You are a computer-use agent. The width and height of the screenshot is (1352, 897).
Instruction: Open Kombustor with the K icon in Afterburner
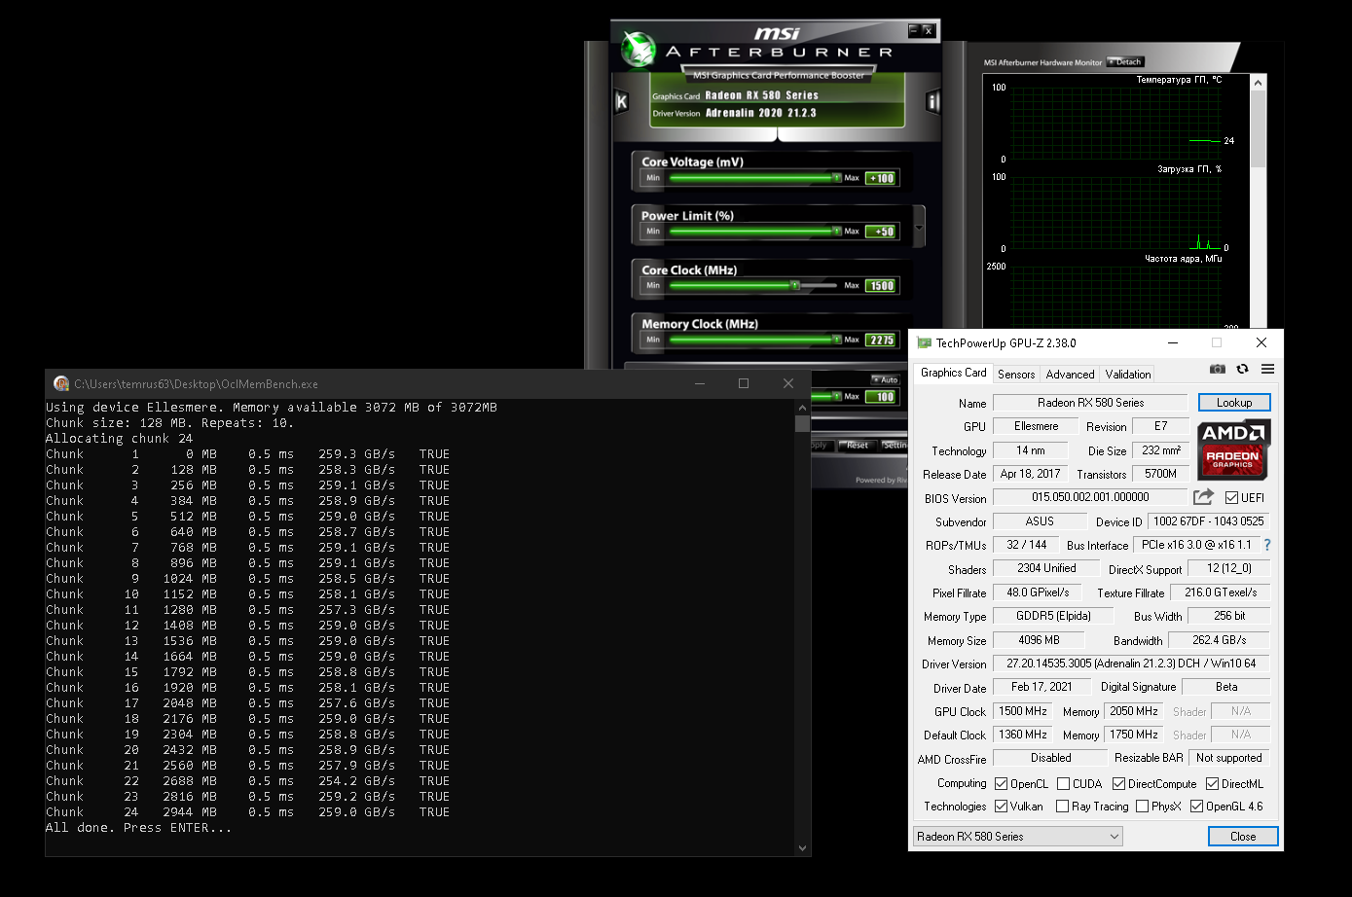click(622, 101)
